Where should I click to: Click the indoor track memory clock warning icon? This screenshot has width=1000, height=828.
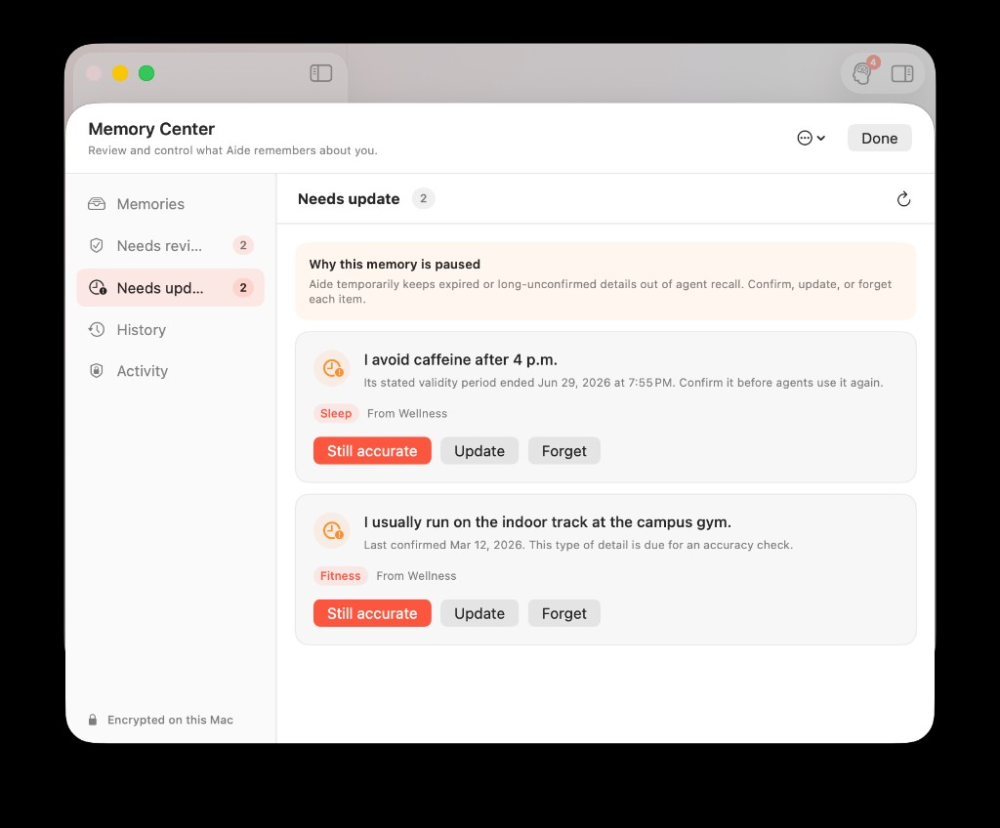[332, 531]
